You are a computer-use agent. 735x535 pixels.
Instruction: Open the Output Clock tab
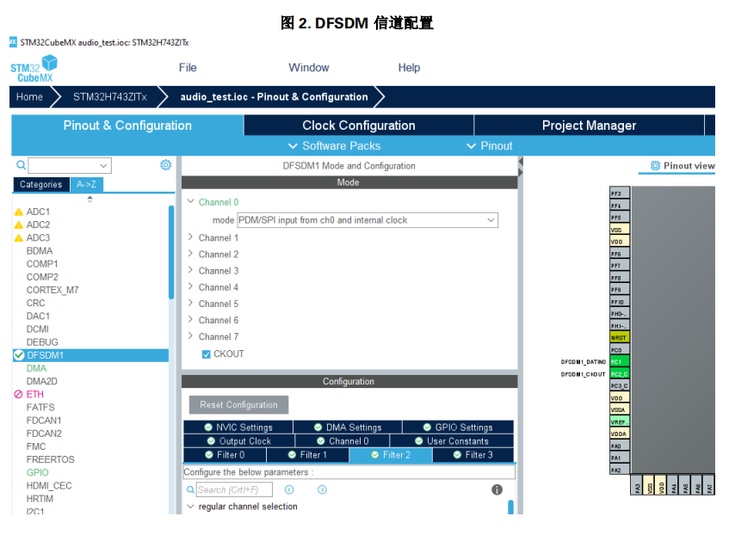pos(239,441)
